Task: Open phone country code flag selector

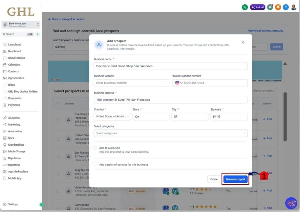Action: click(x=178, y=83)
